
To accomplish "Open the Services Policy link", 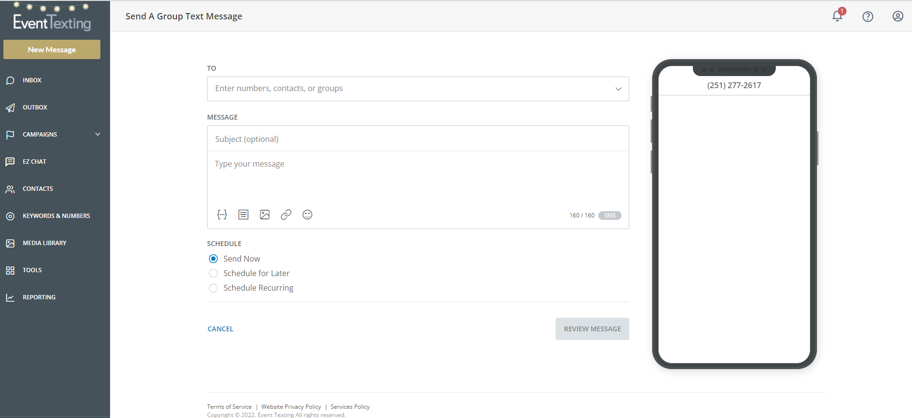I will pyautogui.click(x=350, y=407).
